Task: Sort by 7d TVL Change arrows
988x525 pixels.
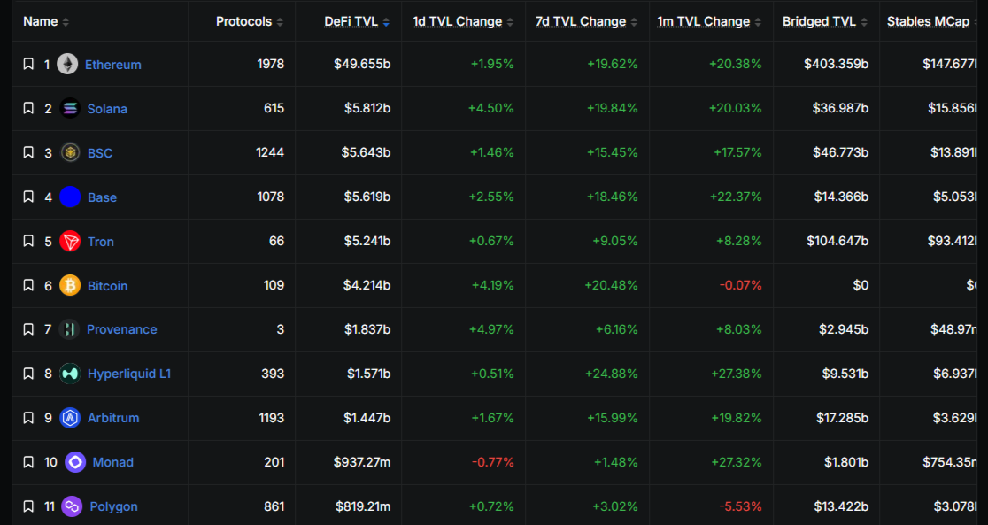Action: point(634,22)
